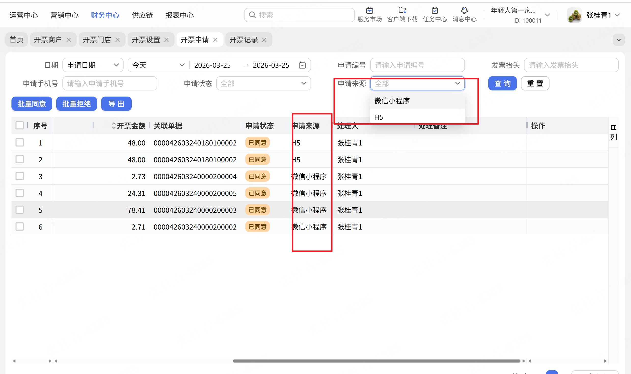Click the user avatar picture

[574, 15]
